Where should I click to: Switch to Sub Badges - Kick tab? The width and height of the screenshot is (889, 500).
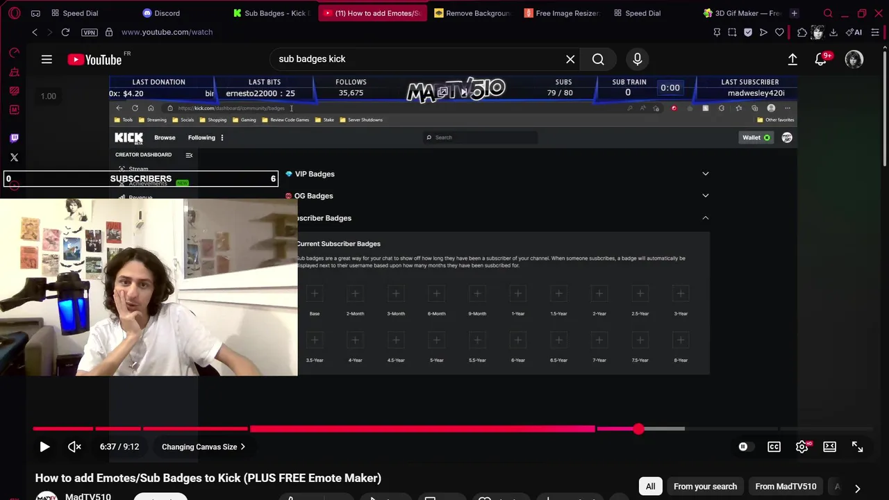pyautogui.click(x=271, y=13)
